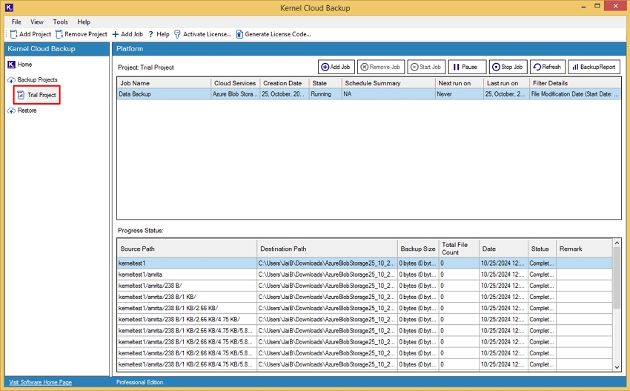Open the Help menu
Viewport: 630px width, 391px height.
tap(84, 22)
